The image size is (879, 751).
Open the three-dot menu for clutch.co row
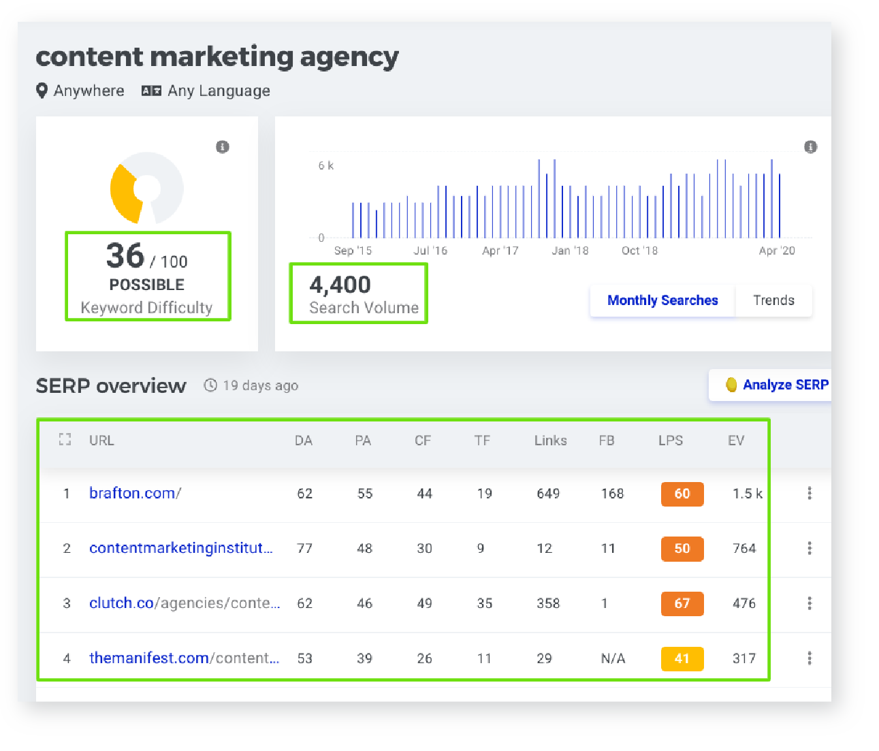810,603
